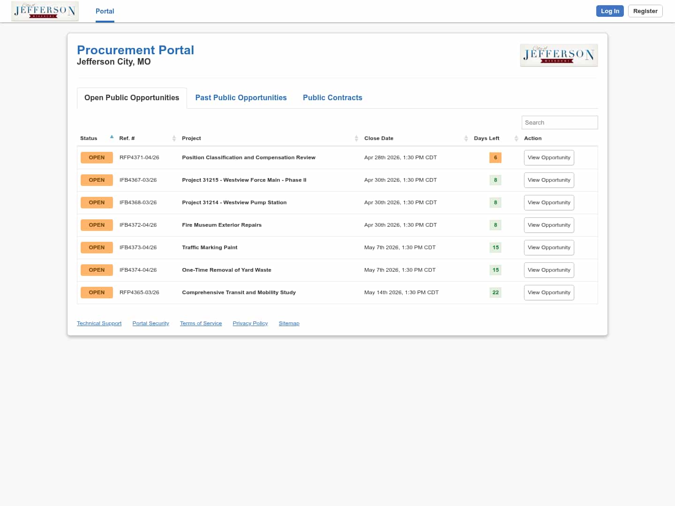Focus the Search input field
The height and width of the screenshot is (506, 675).
559,123
